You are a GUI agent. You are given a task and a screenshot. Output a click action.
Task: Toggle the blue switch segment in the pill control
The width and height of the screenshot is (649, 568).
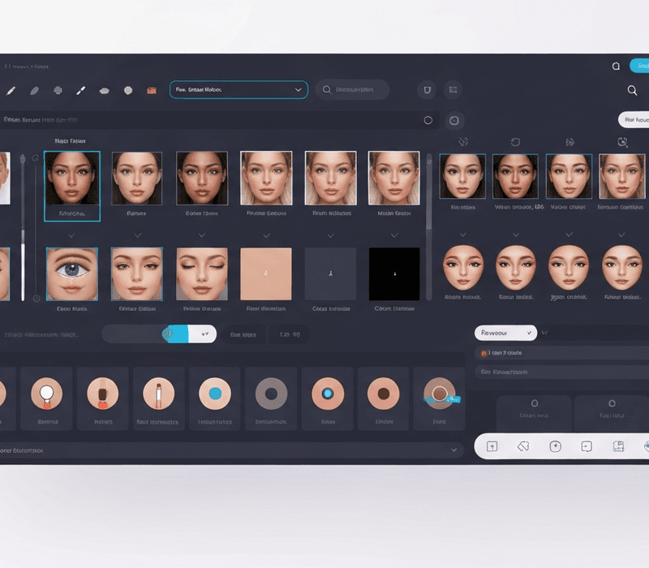[x=175, y=333]
